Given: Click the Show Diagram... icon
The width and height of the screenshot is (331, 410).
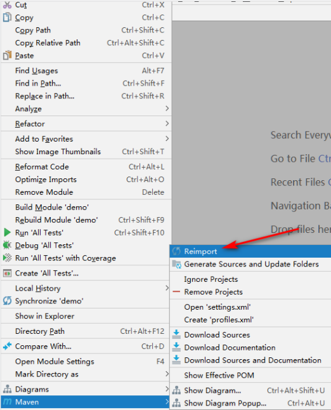Looking at the screenshot, I should tap(176, 390).
